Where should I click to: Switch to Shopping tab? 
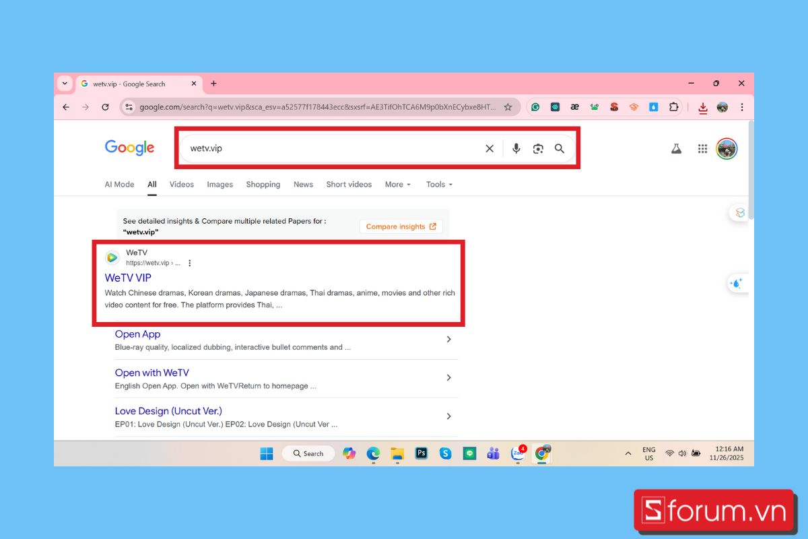coord(263,185)
